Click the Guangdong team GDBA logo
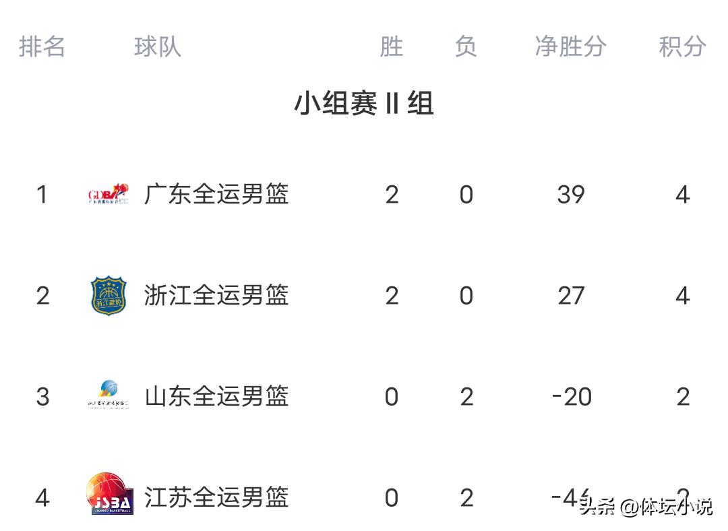 (x=108, y=195)
